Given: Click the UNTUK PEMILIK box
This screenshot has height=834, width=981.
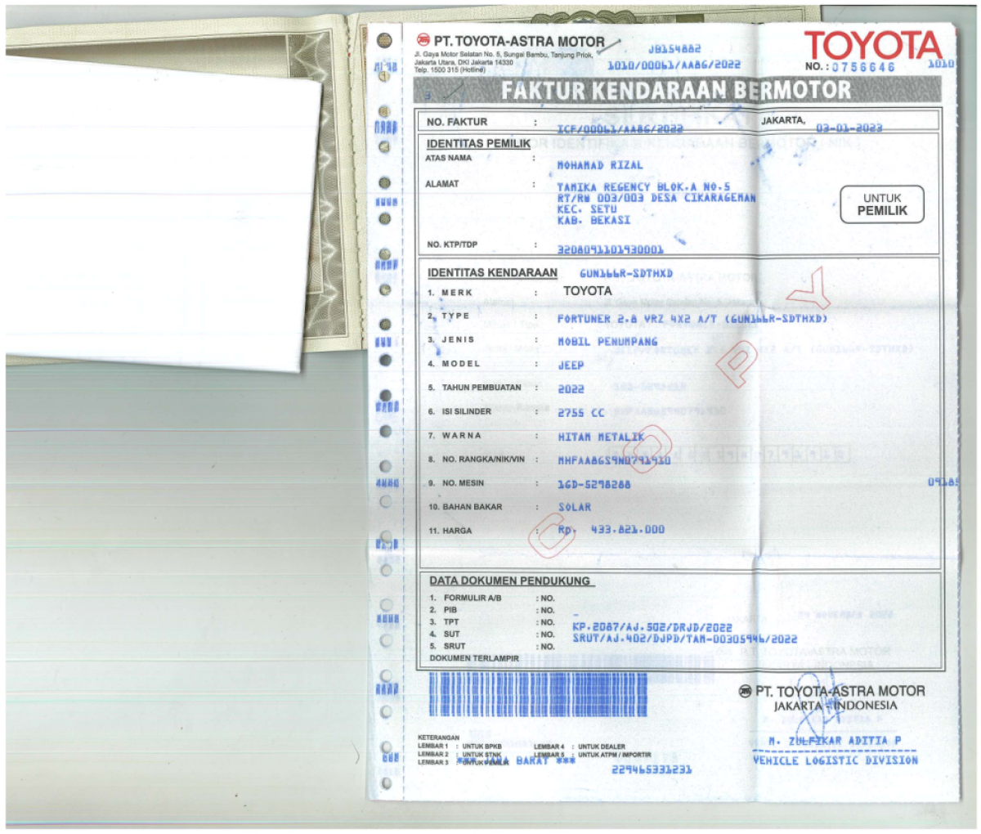Looking at the screenshot, I should pos(885,204).
